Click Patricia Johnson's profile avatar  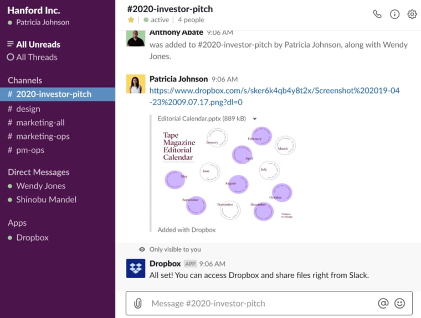(136, 84)
